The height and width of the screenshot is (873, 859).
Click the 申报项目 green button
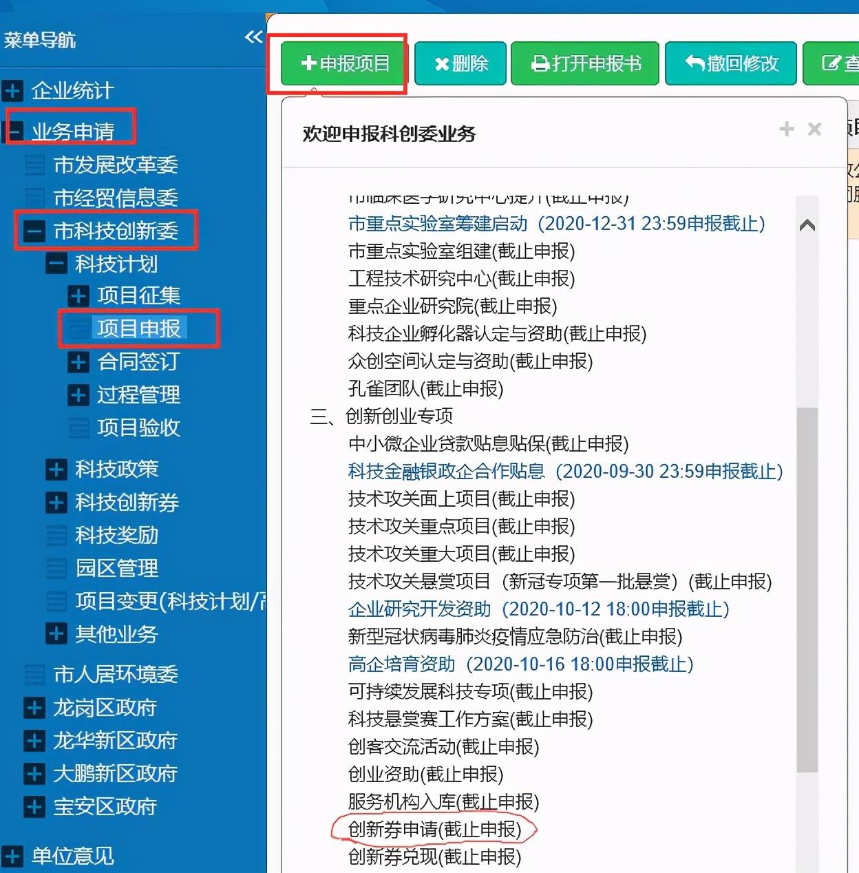[x=344, y=63]
